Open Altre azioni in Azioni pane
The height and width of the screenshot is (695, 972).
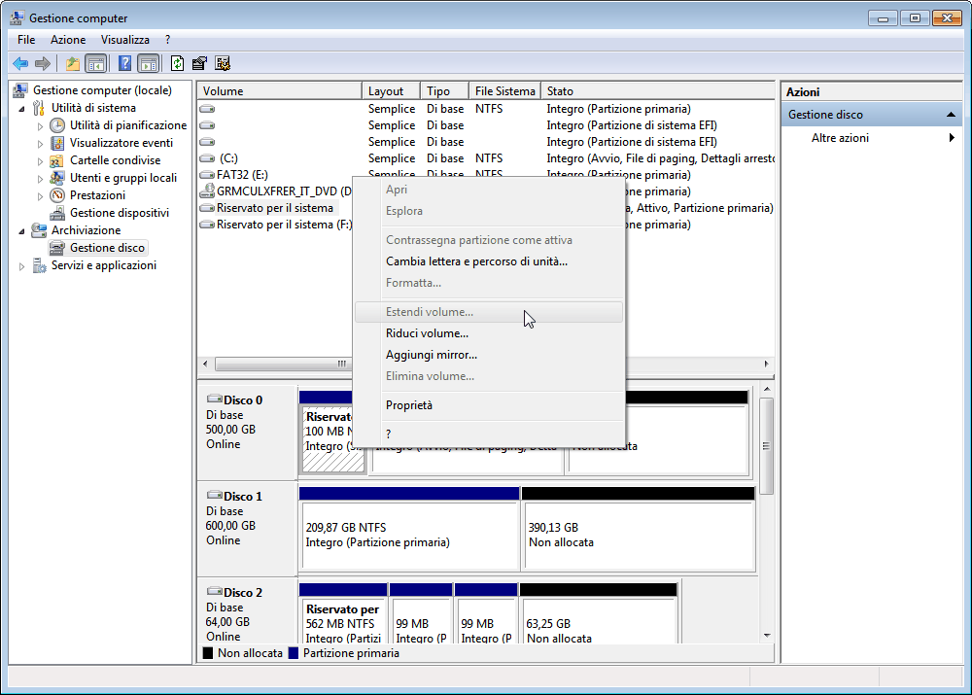click(x=841, y=138)
